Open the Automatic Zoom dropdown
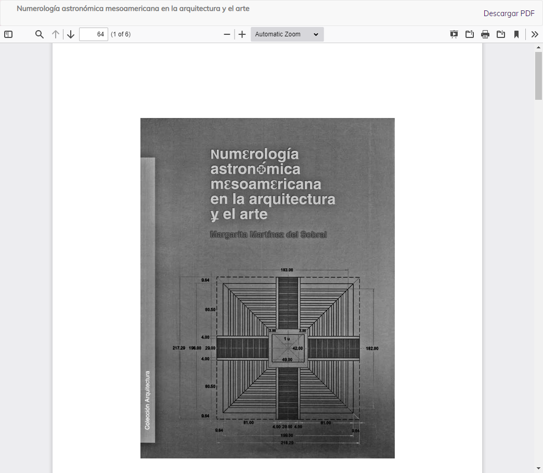The image size is (543, 473). (287, 34)
